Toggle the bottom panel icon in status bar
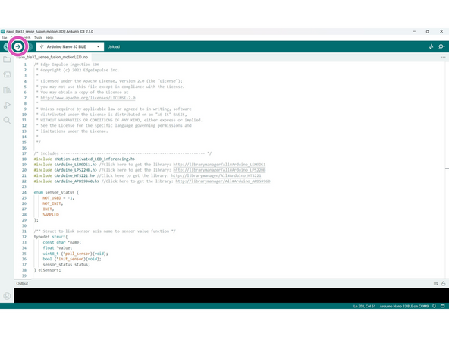 (x=442, y=306)
